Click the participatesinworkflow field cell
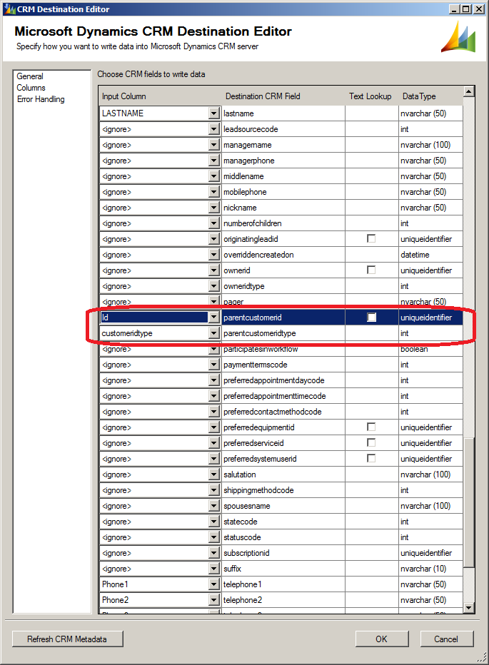489x665 pixels. coord(283,349)
